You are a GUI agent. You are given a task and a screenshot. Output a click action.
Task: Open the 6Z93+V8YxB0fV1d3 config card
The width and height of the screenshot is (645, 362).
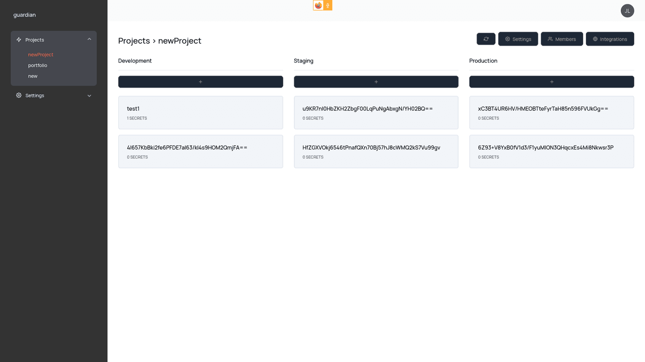(x=552, y=152)
